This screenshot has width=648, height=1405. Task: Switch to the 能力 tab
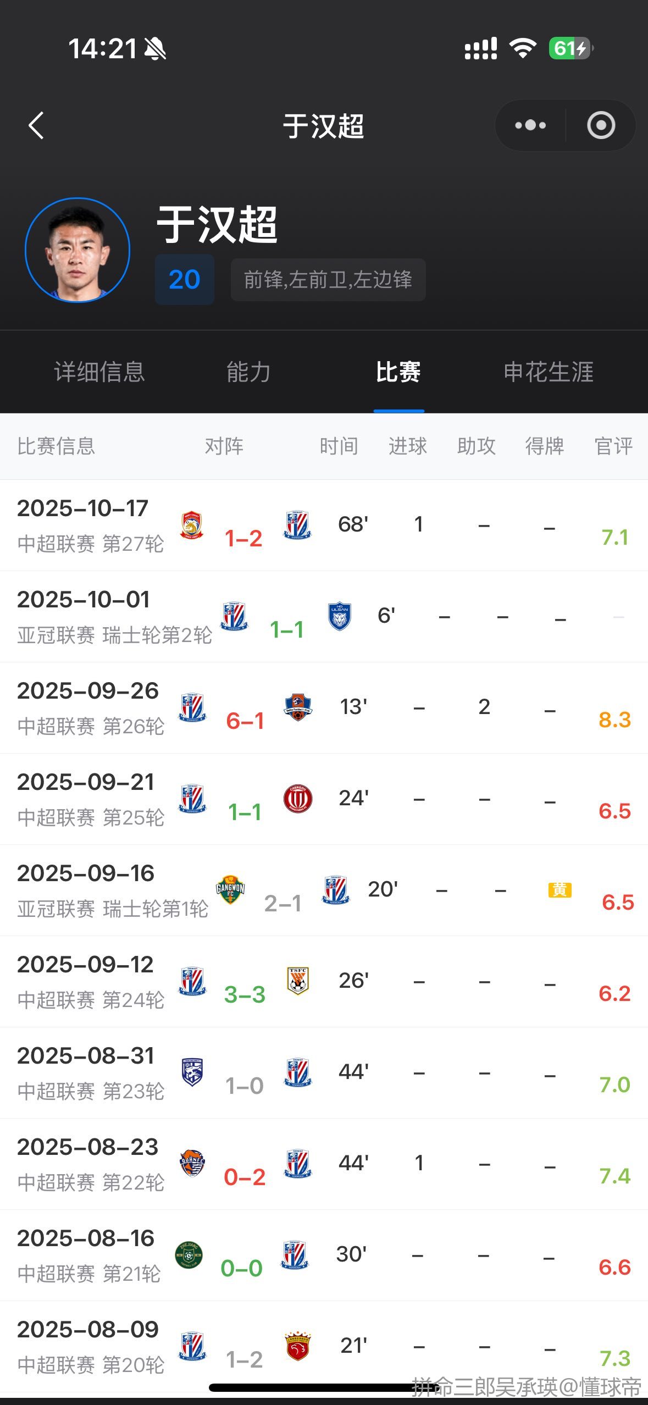248,372
